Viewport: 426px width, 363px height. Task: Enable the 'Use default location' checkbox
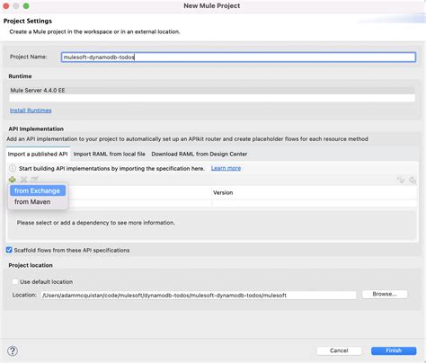pyautogui.click(x=14, y=281)
